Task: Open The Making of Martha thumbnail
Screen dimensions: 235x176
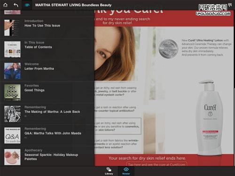Action: point(12,114)
